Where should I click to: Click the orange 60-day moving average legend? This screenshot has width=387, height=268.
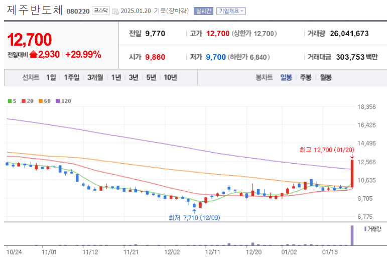45,101
